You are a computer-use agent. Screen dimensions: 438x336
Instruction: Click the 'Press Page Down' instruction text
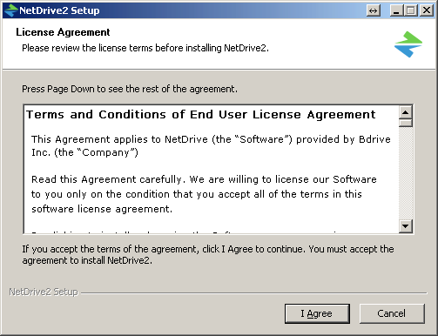tap(130, 89)
